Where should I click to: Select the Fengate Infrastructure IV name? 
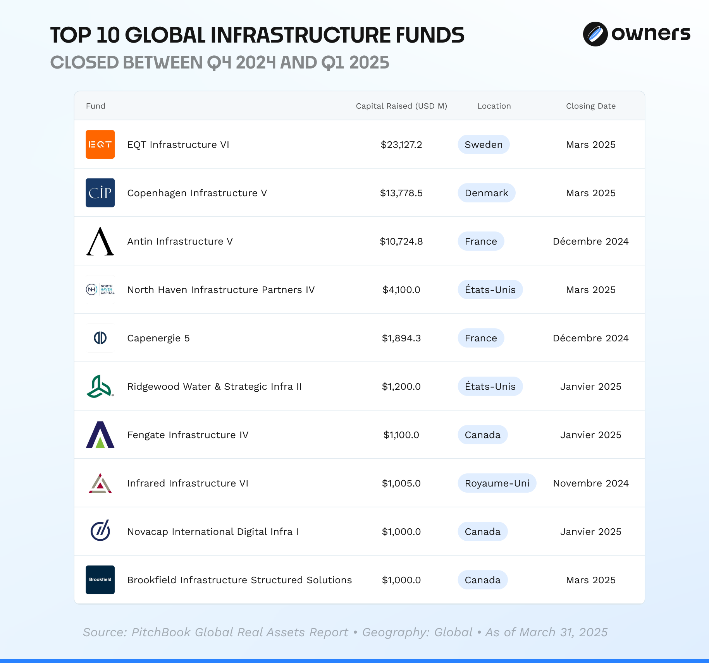click(188, 435)
